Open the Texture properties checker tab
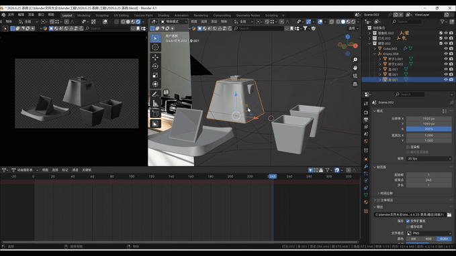The width and height of the screenshot is (456, 256). [366, 211]
